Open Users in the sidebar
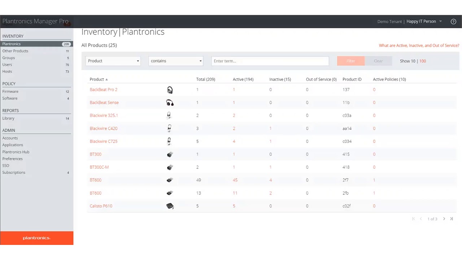Viewport: 462px width, 260px height. coord(7,65)
